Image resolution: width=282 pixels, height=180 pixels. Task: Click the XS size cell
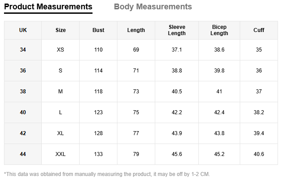click(60, 50)
